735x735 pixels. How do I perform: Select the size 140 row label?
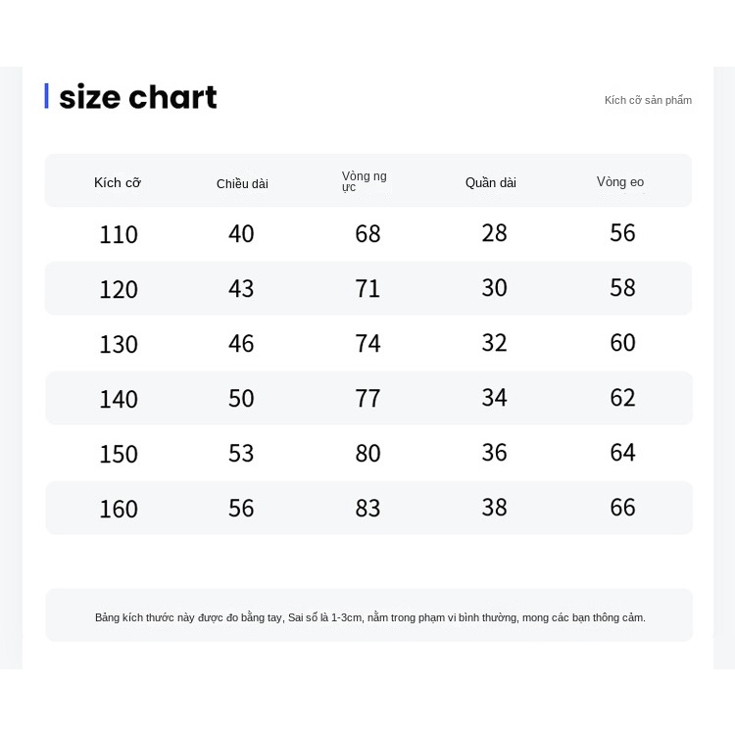point(119,399)
